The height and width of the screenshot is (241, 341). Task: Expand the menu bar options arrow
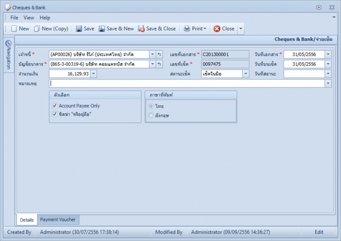(334, 17)
